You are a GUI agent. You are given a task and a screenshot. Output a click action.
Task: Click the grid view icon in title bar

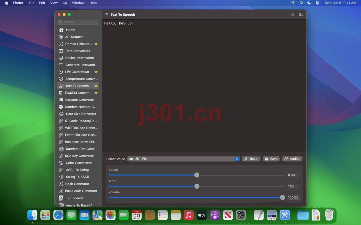pos(292,14)
